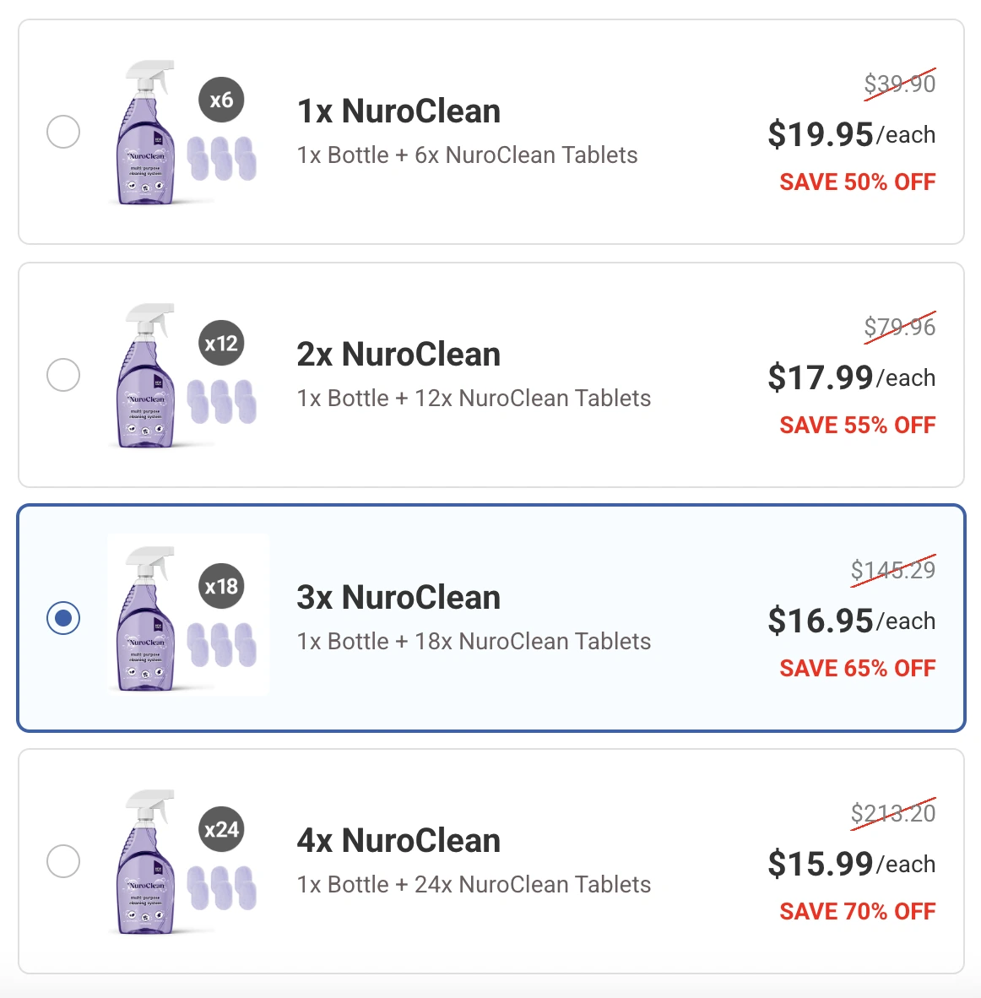Select the 2x NuroClean radio button
The image size is (981, 998).
point(63,375)
